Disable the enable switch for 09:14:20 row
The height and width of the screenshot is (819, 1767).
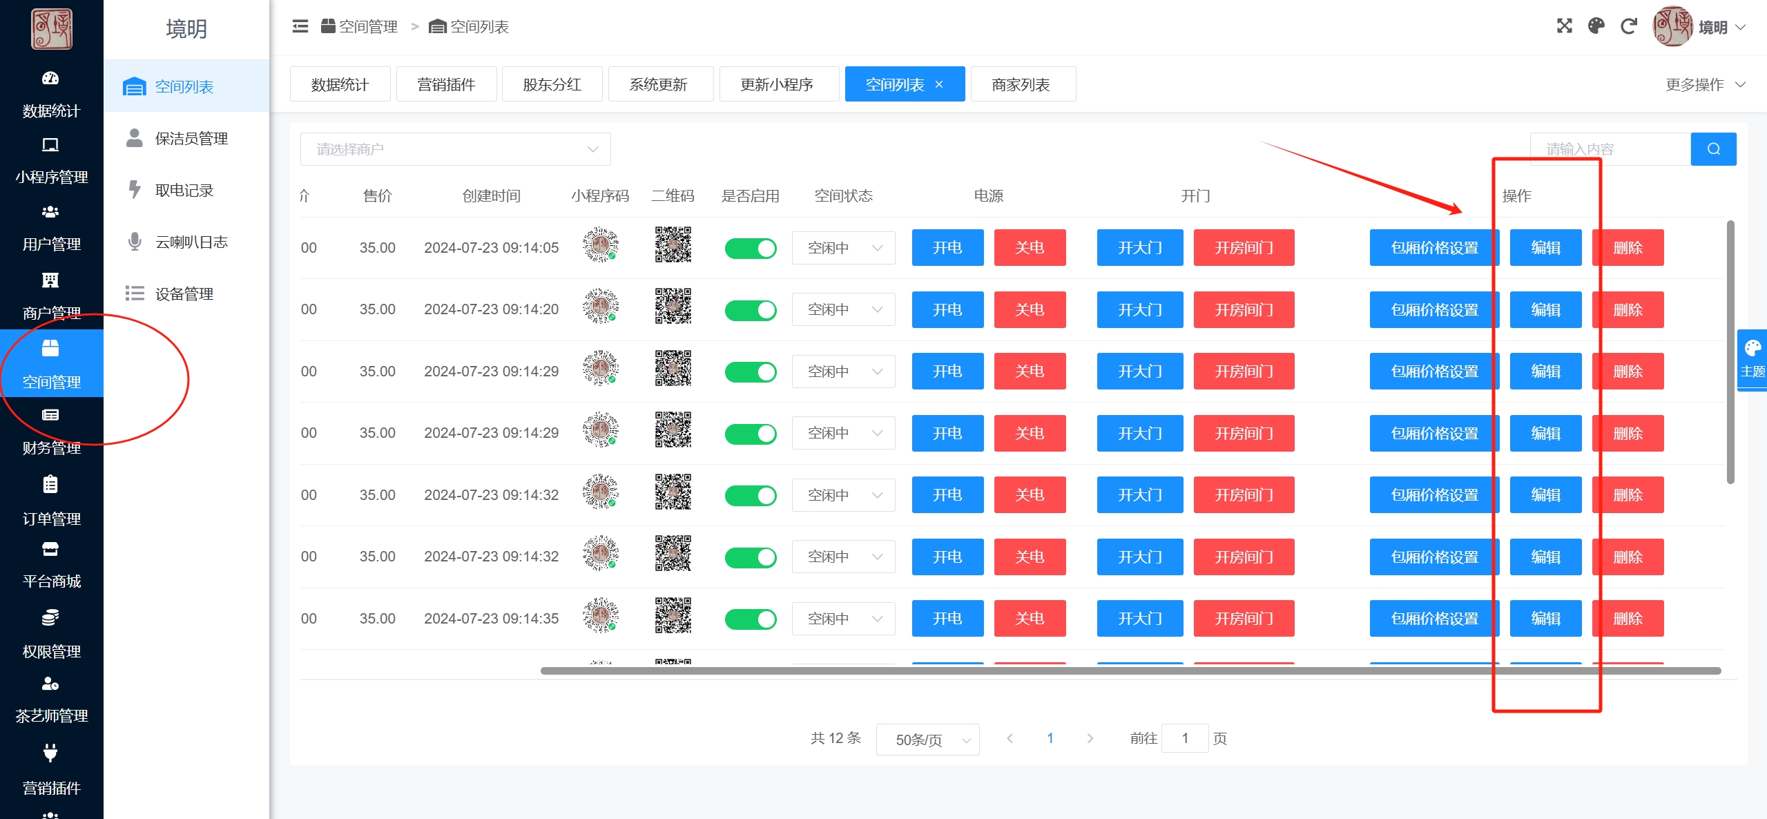(x=750, y=310)
